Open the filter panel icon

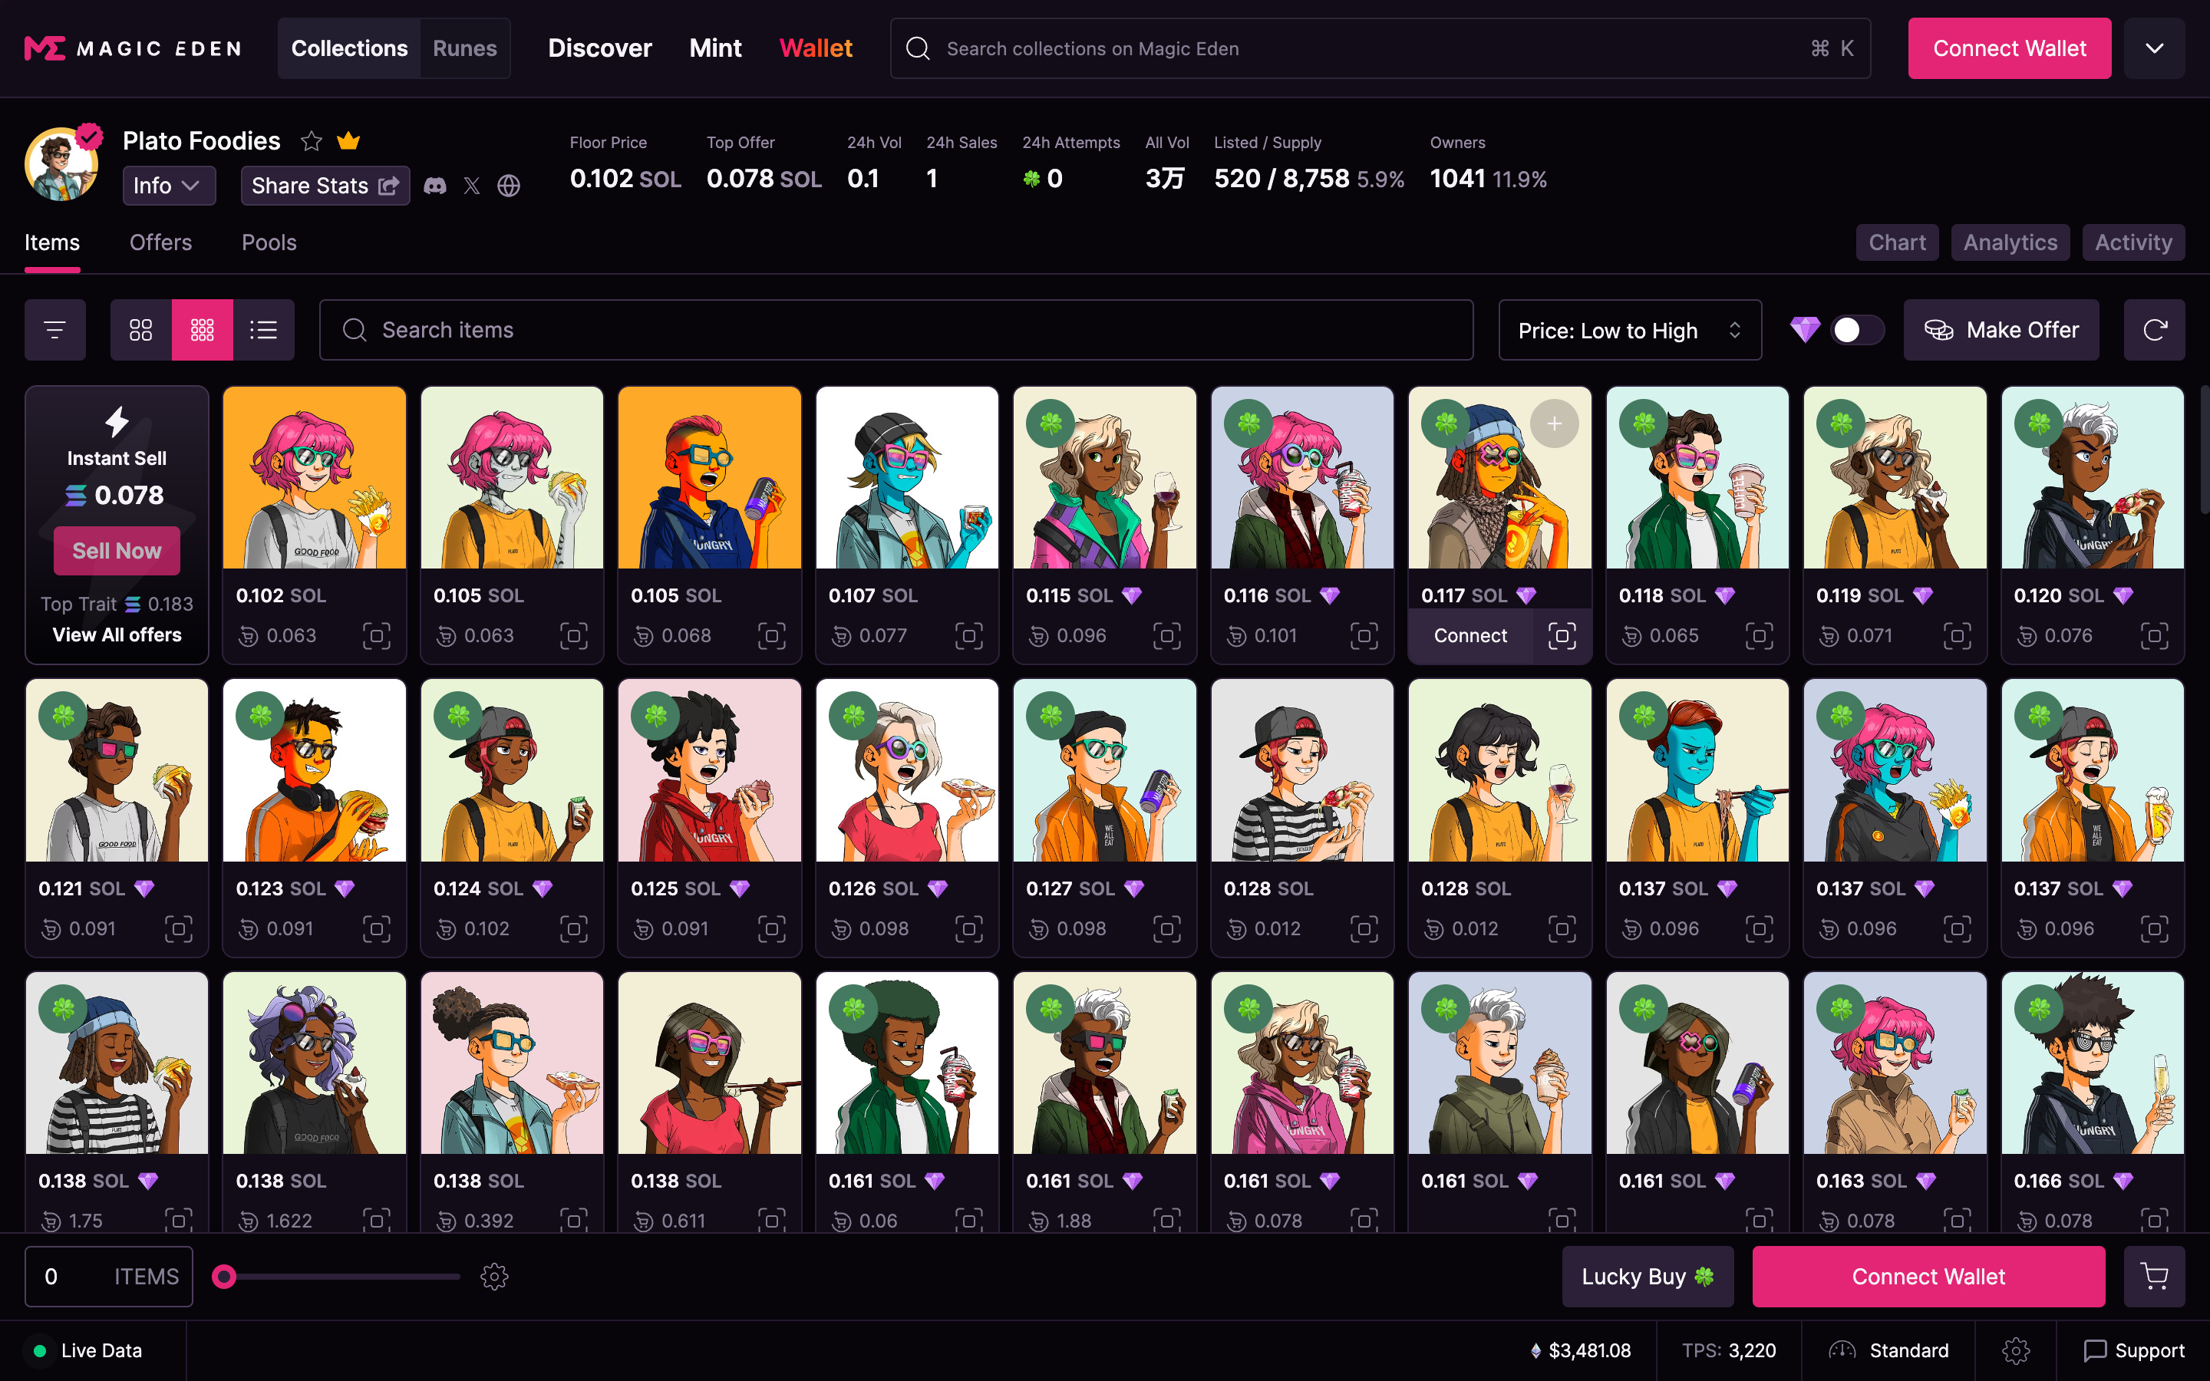pyautogui.click(x=54, y=330)
